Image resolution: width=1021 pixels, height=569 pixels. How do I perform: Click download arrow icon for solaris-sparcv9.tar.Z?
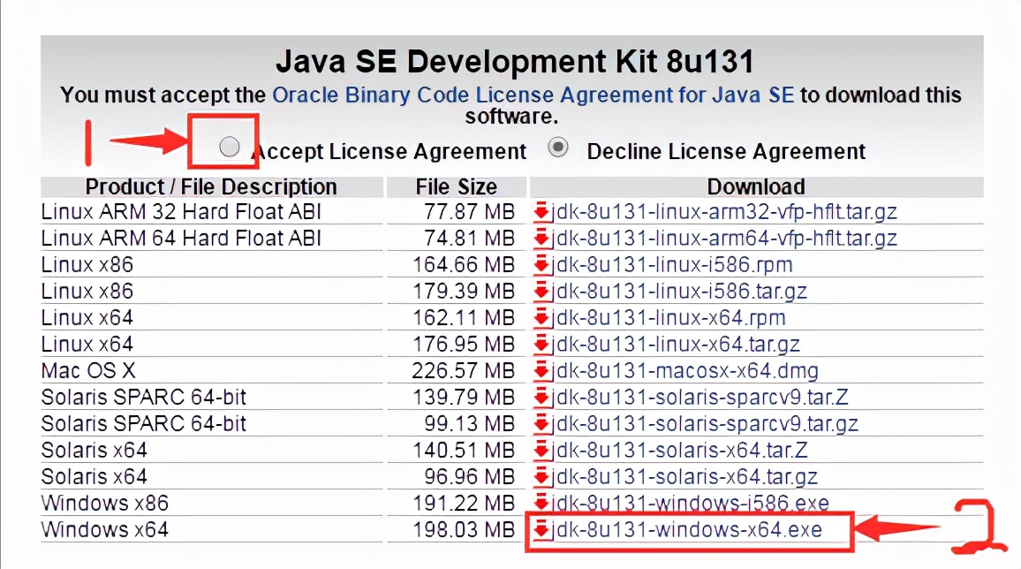coord(541,397)
